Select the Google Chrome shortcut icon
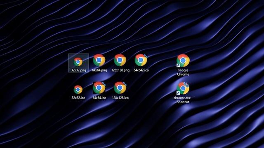The image size is (264, 148). (183, 60)
